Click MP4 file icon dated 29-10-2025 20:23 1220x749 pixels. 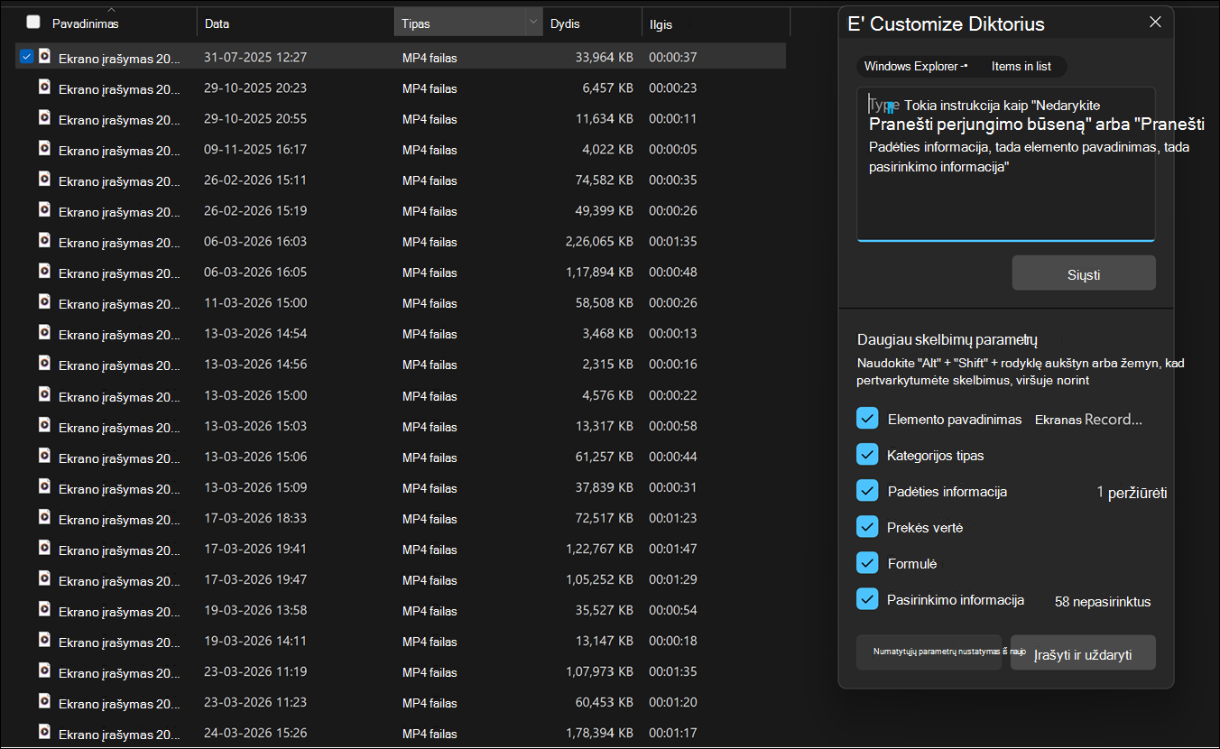pos(43,88)
